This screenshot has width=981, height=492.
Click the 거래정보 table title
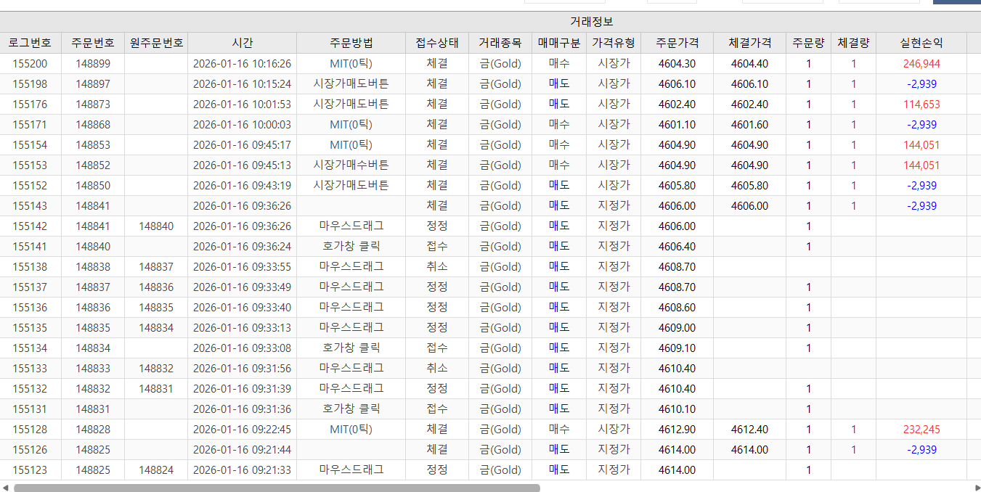pyautogui.click(x=592, y=22)
